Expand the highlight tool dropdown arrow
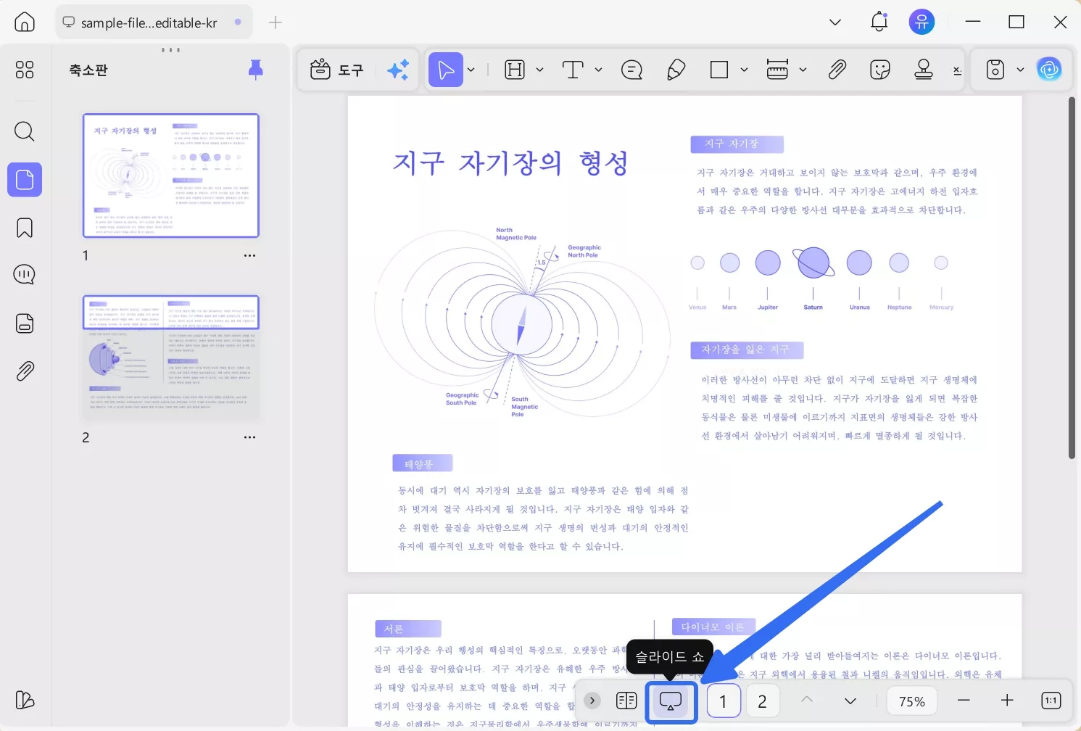 point(539,70)
